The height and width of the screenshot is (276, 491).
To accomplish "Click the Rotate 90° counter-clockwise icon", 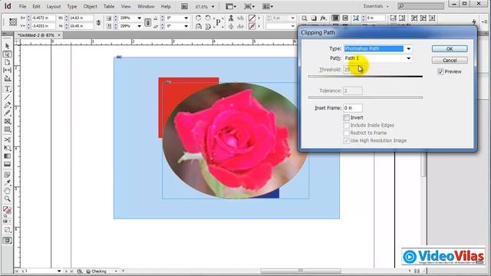I will 208,18.
